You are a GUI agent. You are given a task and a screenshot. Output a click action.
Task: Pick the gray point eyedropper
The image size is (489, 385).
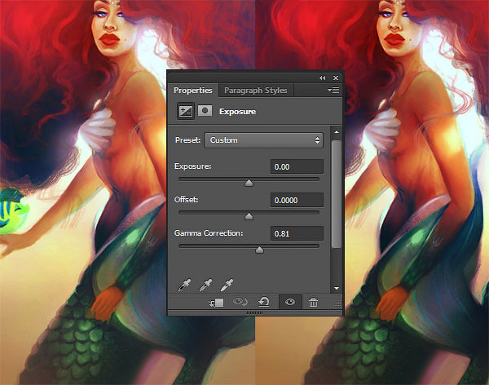point(206,285)
